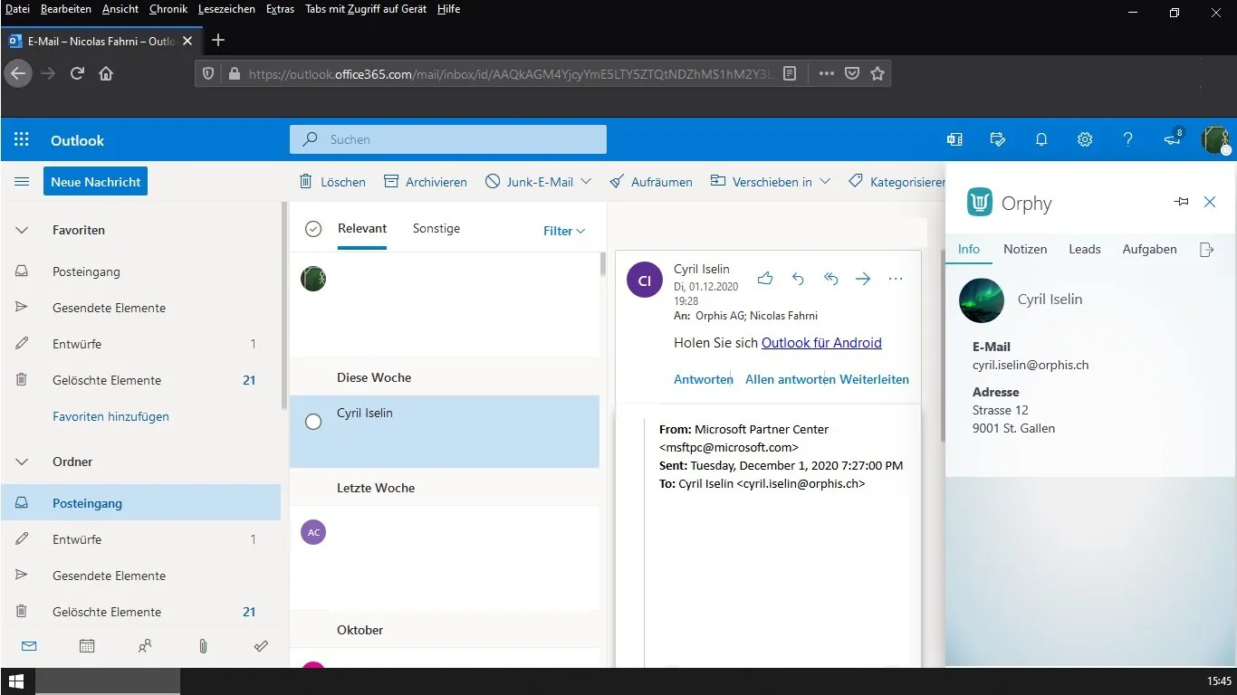Click Favoriten hinzufügen link

[x=110, y=417]
